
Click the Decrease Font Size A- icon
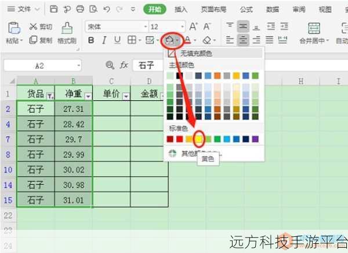pos(207,27)
